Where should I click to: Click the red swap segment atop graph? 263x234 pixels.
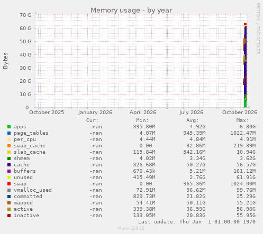[x=245, y=24]
